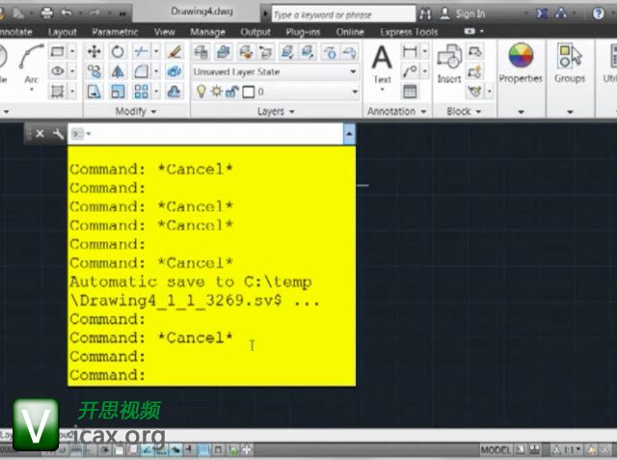Activate the Trim tool
The height and width of the screenshot is (460, 617).
(x=142, y=51)
